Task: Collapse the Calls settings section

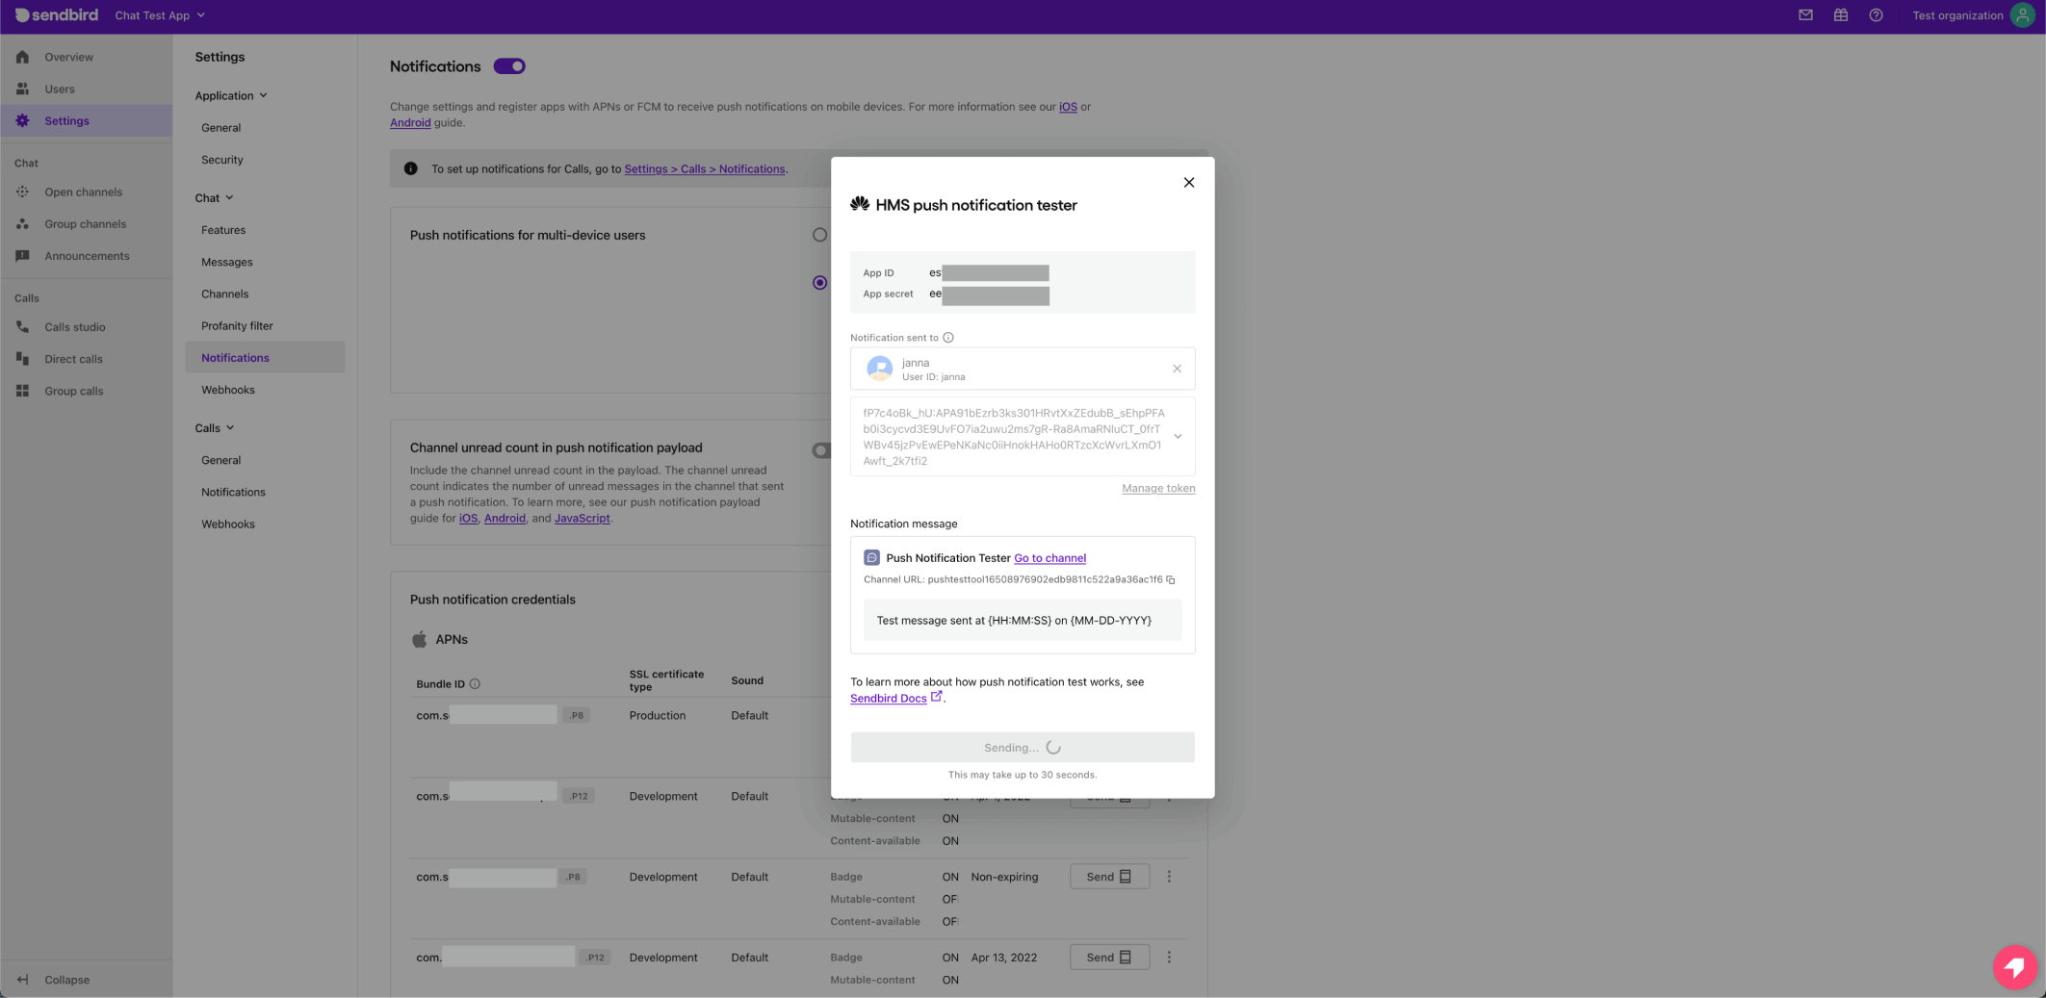Action: pyautogui.click(x=215, y=427)
